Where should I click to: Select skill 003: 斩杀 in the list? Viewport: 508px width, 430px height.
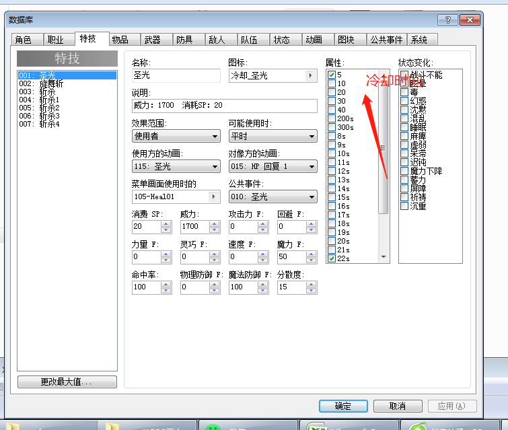(x=67, y=92)
